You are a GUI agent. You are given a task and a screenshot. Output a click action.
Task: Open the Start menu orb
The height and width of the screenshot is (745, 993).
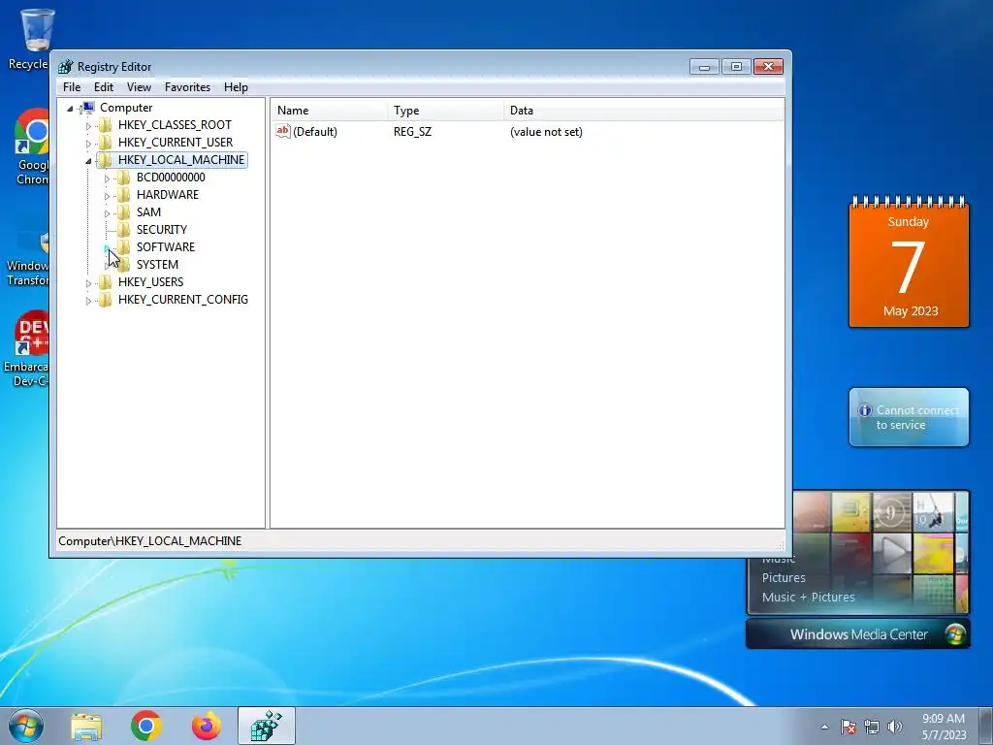pos(26,726)
